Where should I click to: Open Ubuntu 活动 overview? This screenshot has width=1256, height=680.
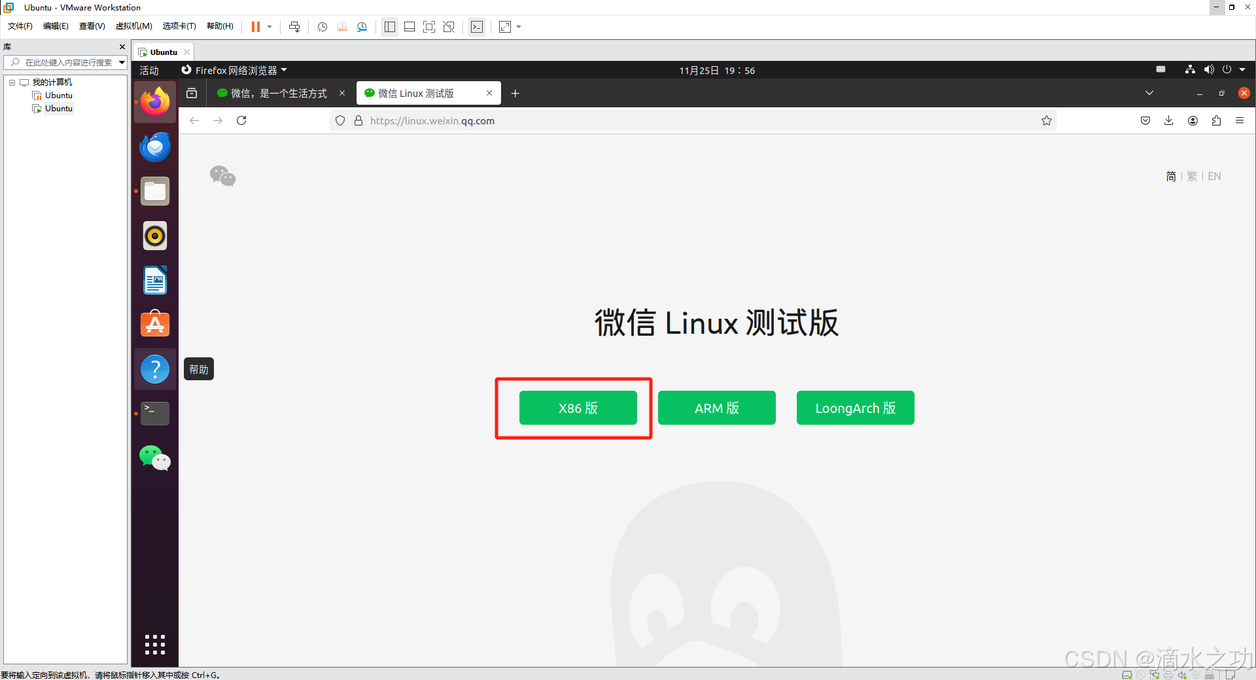click(x=149, y=70)
